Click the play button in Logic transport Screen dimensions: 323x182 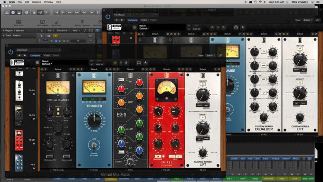[92, 12]
